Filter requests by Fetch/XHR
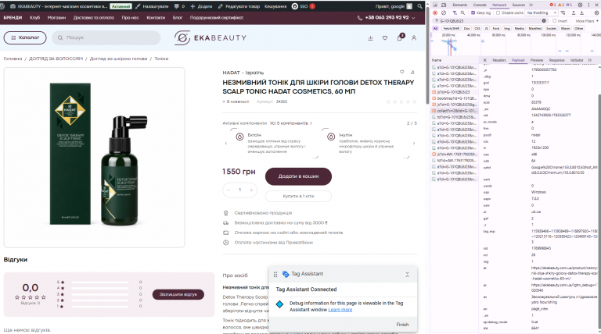The image size is (601, 334). pos(451,28)
